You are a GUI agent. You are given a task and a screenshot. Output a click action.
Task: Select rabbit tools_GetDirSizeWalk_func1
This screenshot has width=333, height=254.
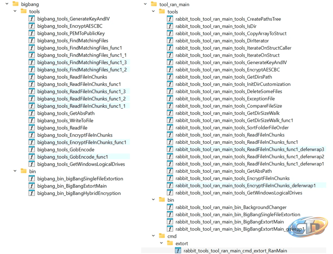tap(234, 120)
